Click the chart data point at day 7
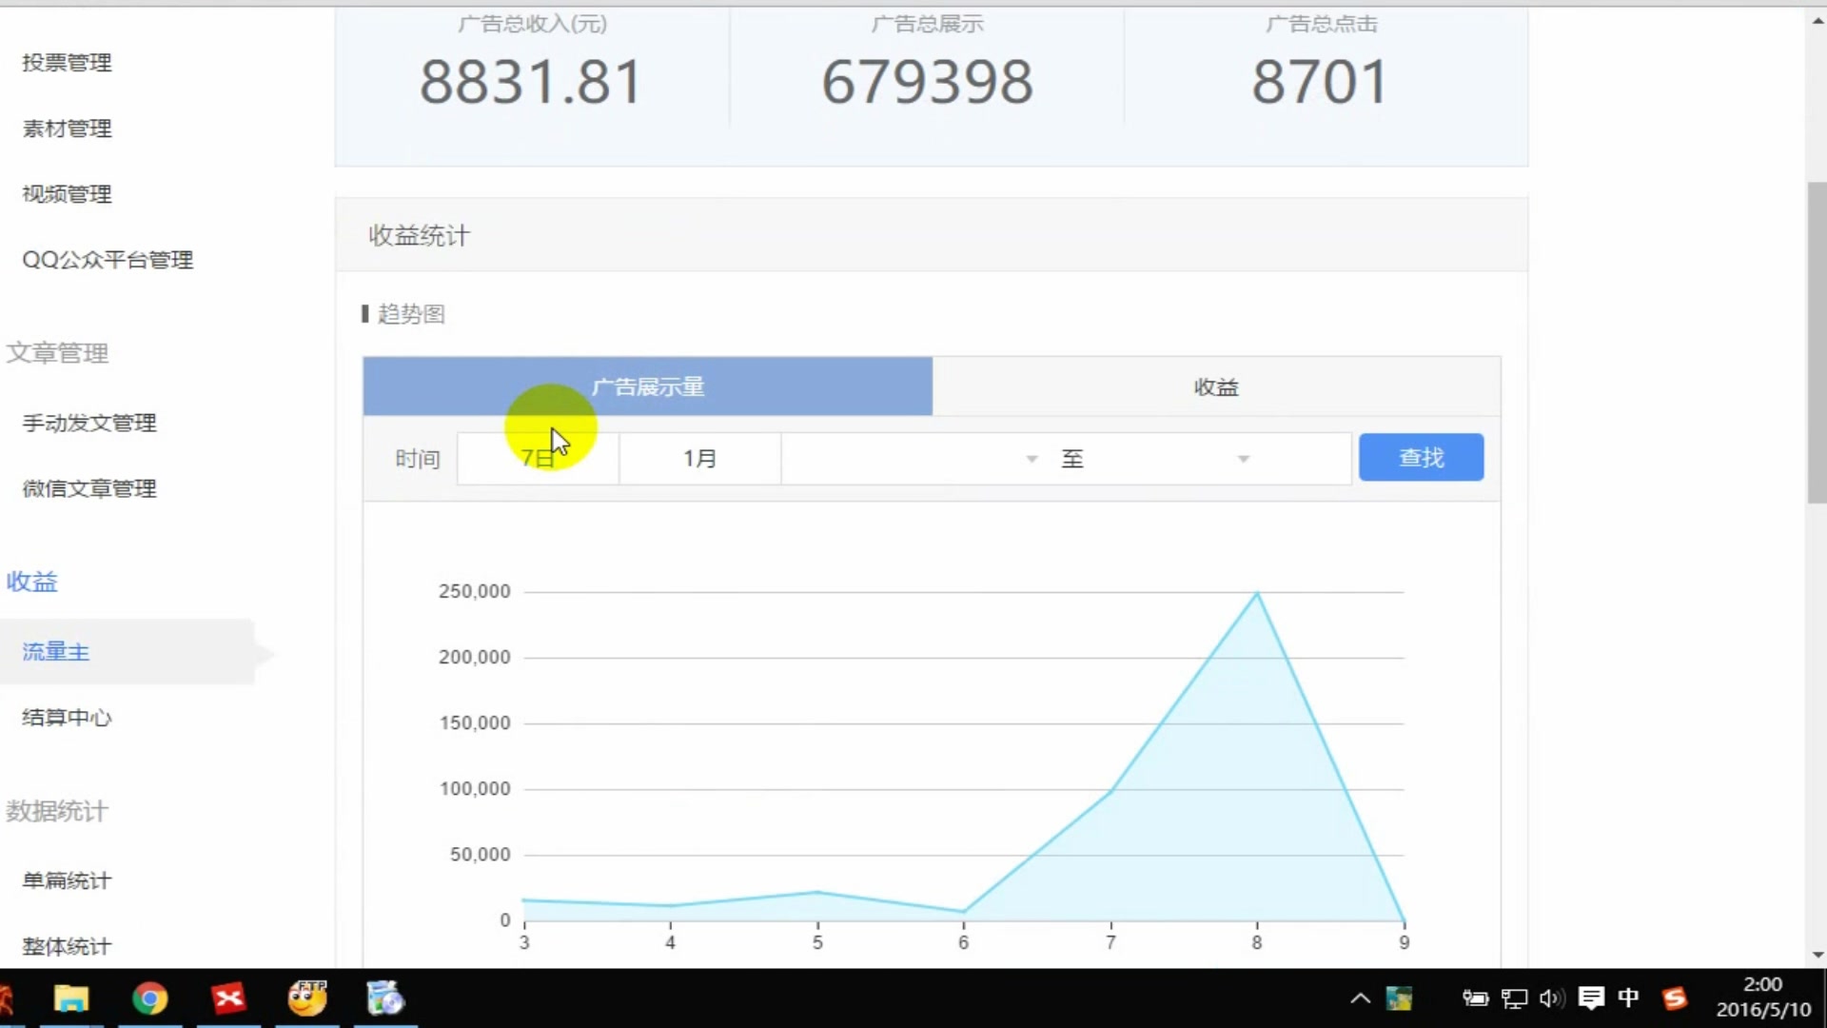This screenshot has width=1827, height=1028. click(x=1110, y=790)
